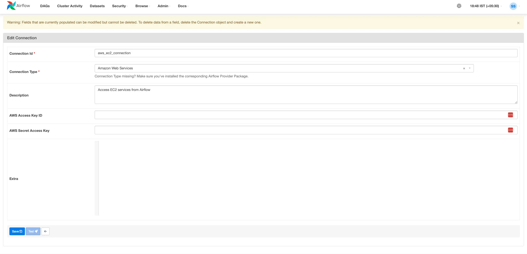Clear the Amazon Web Services selection

464,69
